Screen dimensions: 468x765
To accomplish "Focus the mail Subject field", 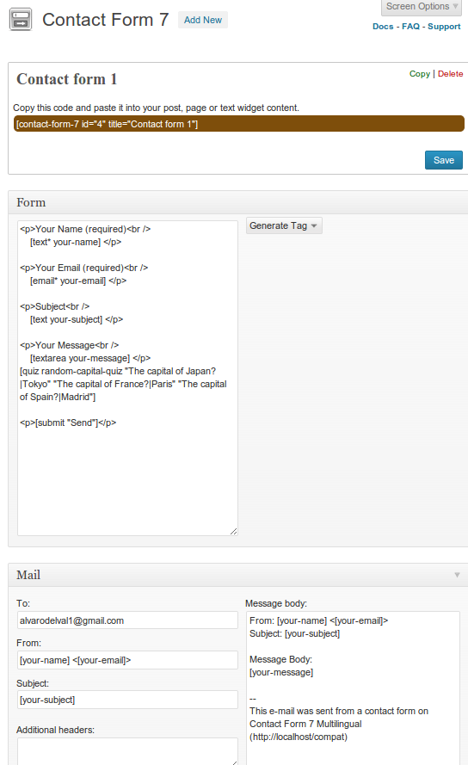I will coord(127,699).
